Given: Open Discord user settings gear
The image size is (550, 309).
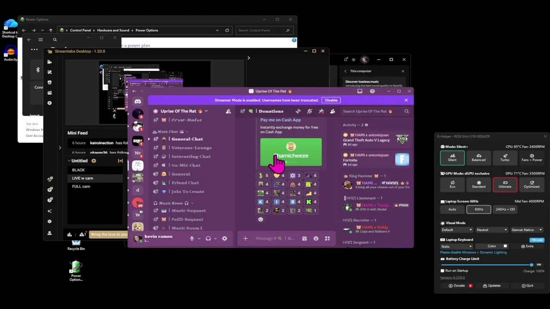Looking at the screenshot, I should click(224, 239).
